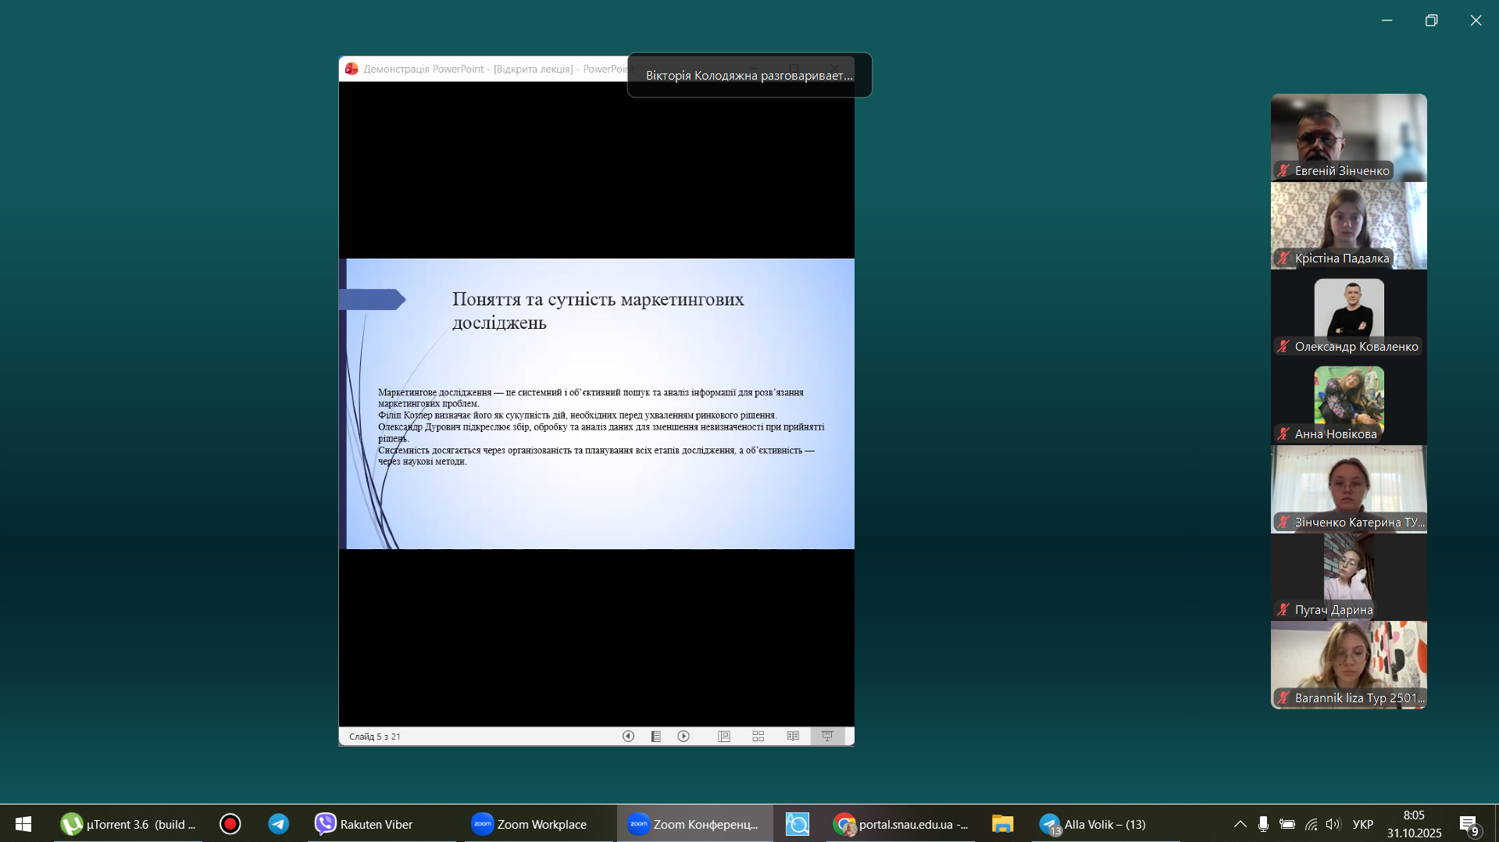Screen dimensions: 1499x842
Task: Switch to portal.snau.edu.ua Chrome window
Action: coord(901,824)
